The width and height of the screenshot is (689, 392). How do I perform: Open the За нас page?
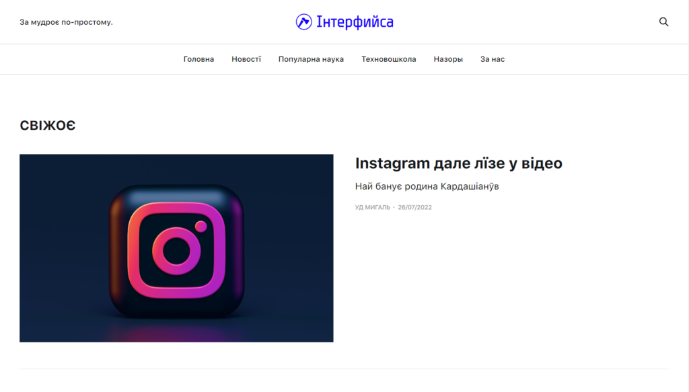pos(492,59)
